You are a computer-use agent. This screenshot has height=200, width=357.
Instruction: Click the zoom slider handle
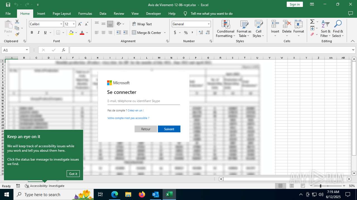coord(321,186)
